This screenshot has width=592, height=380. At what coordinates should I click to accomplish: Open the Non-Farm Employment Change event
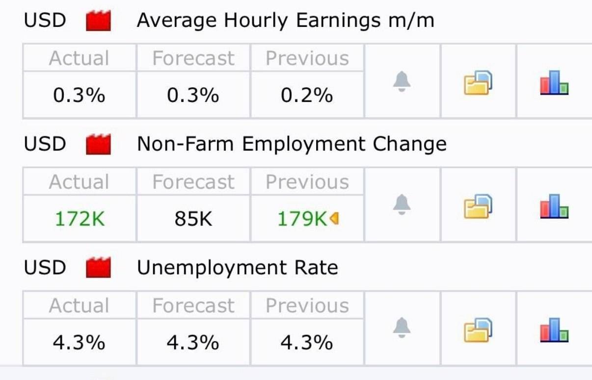(292, 145)
